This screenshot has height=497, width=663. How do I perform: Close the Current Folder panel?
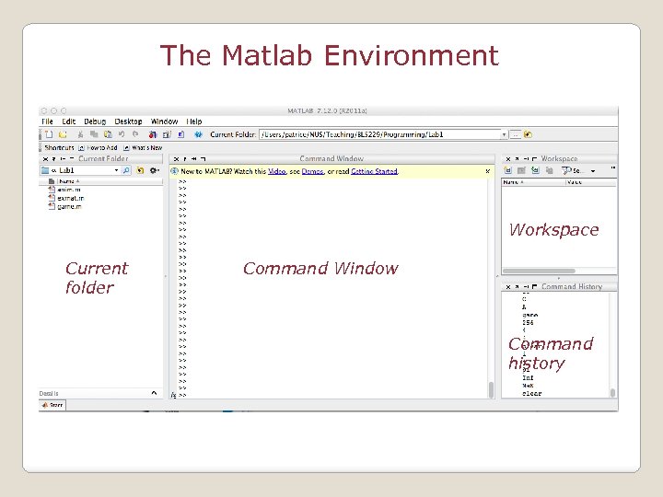tap(45, 159)
